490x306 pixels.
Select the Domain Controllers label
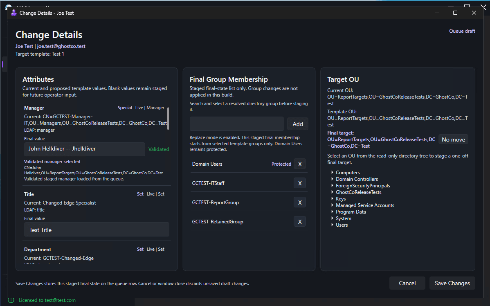tap(357, 179)
